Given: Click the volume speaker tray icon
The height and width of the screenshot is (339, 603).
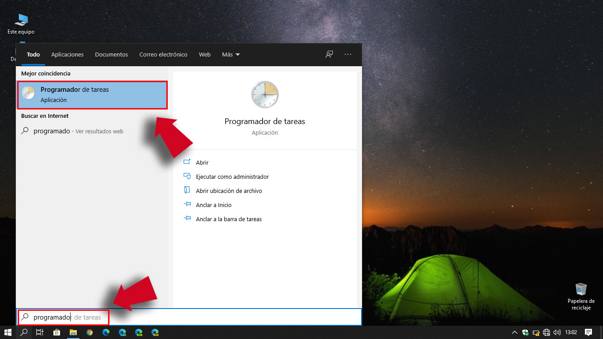Looking at the screenshot, I should 557,332.
